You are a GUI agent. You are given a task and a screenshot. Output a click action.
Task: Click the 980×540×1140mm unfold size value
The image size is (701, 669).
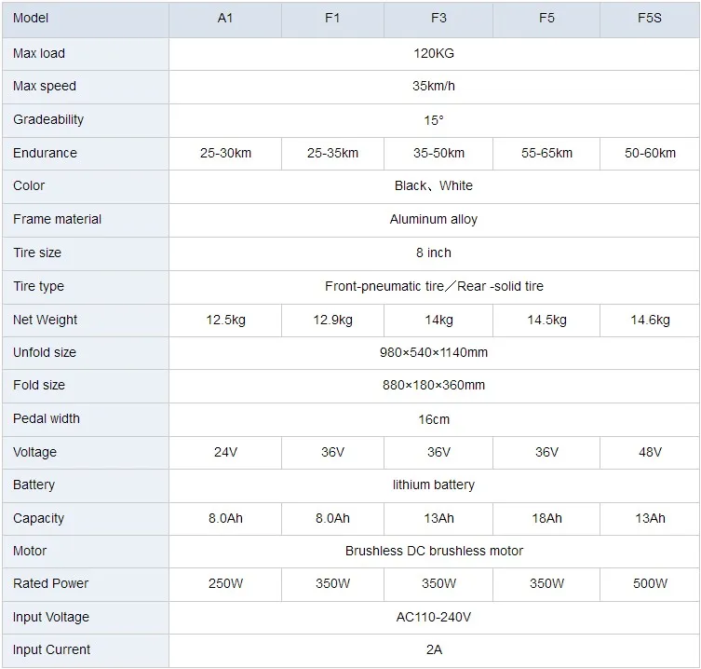coord(434,352)
